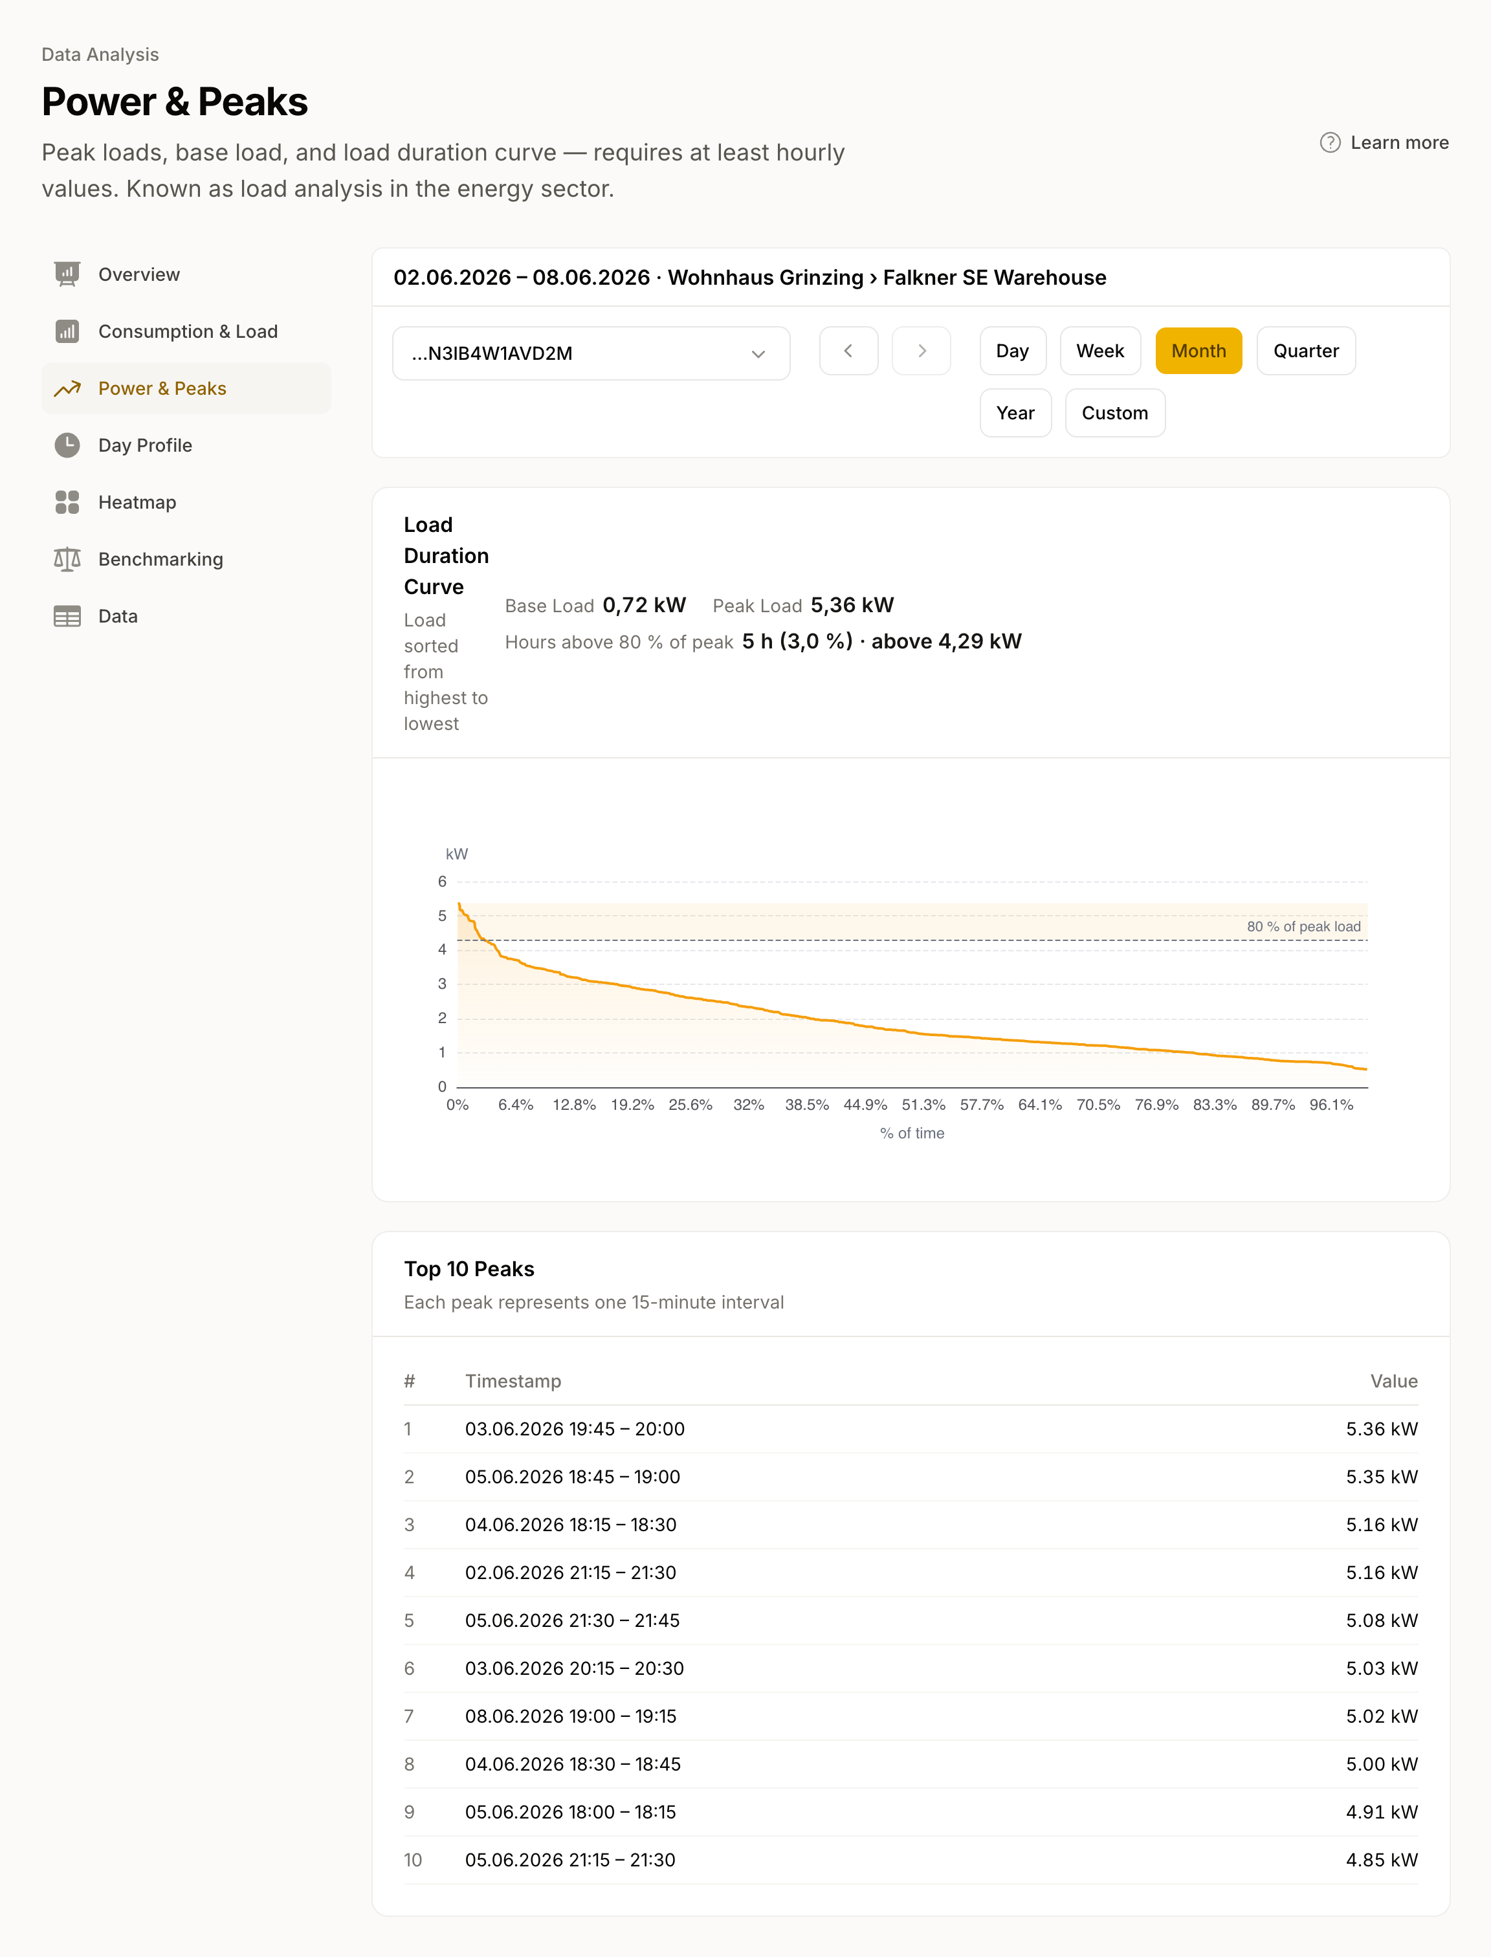1491x1957 pixels.
Task: Click the 5.36 kW peak value
Action: [1382, 1429]
